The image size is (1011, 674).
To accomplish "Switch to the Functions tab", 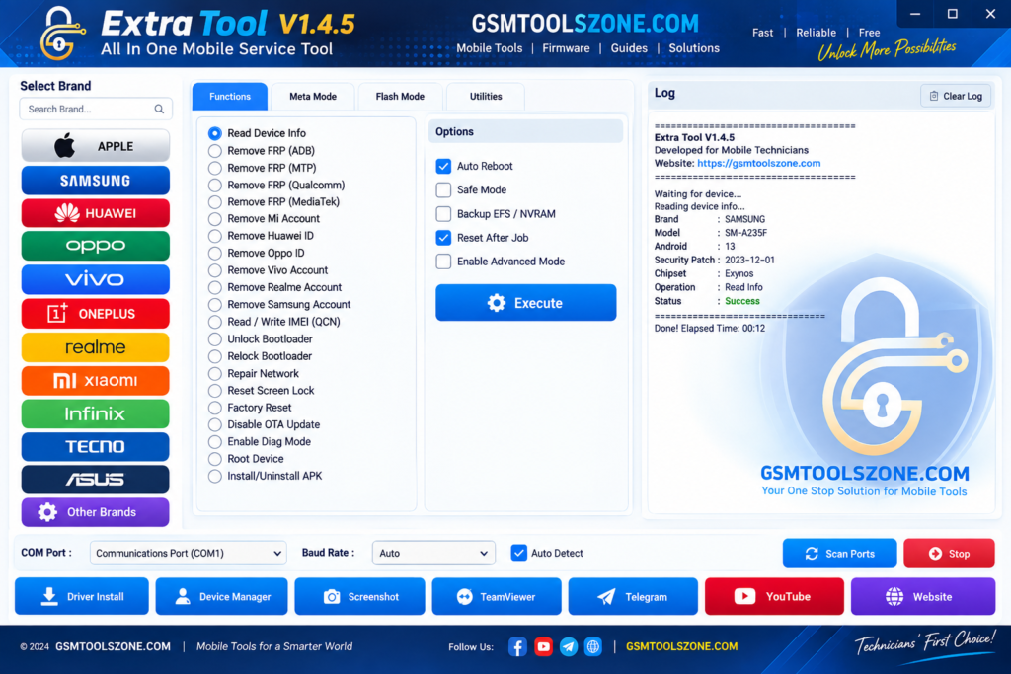I will click(x=230, y=96).
